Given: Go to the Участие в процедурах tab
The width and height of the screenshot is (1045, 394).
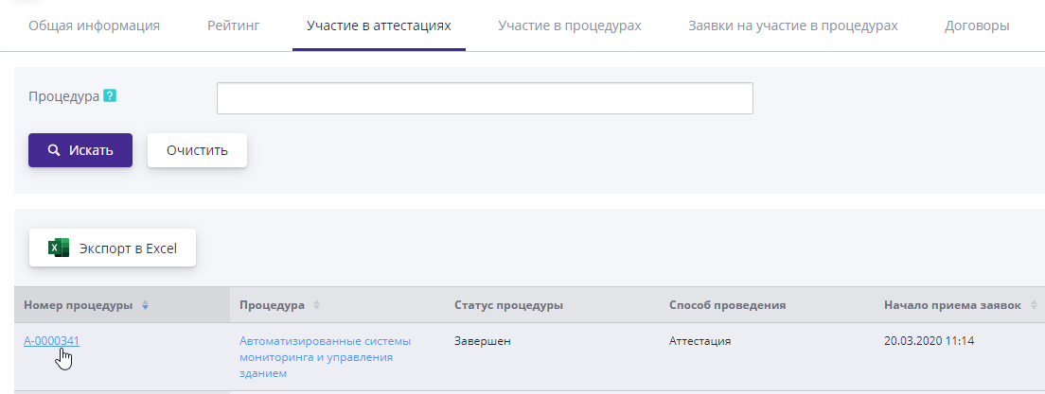Looking at the screenshot, I should pos(570,26).
